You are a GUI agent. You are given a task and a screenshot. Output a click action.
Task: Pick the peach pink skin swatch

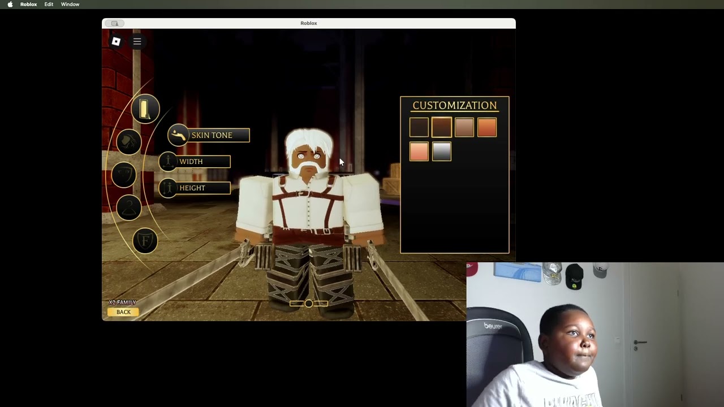point(419,151)
